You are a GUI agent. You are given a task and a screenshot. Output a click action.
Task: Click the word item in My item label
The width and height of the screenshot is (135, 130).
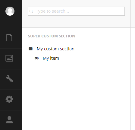click(55, 58)
